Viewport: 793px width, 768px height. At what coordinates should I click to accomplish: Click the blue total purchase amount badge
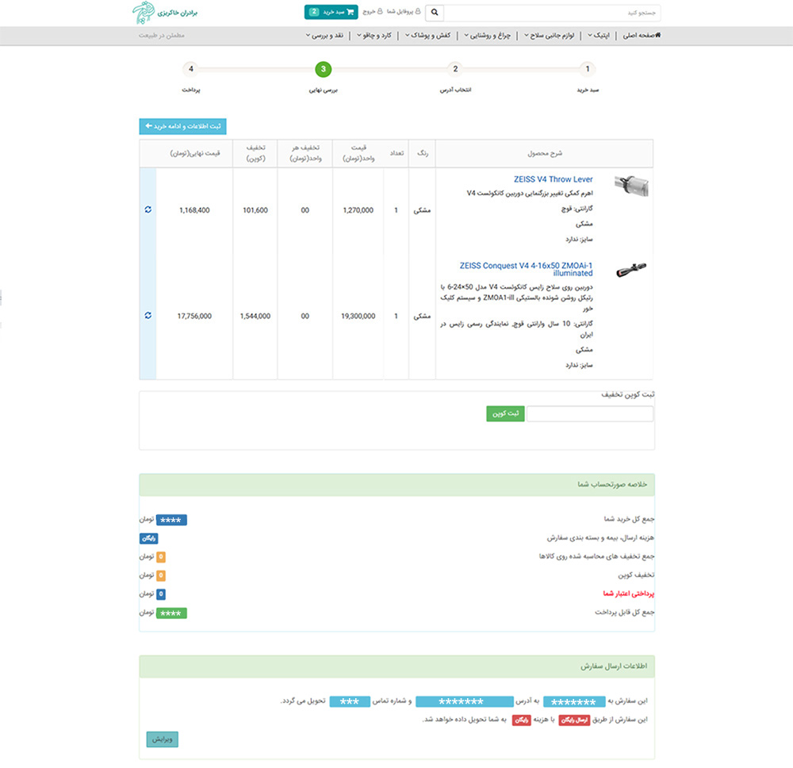coord(171,520)
